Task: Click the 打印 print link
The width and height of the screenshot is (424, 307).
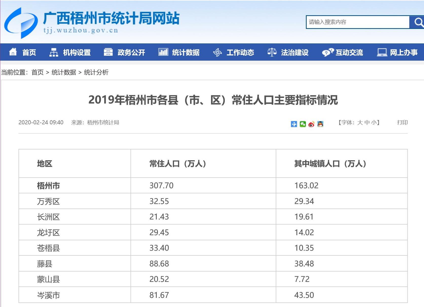Action: tap(402, 123)
